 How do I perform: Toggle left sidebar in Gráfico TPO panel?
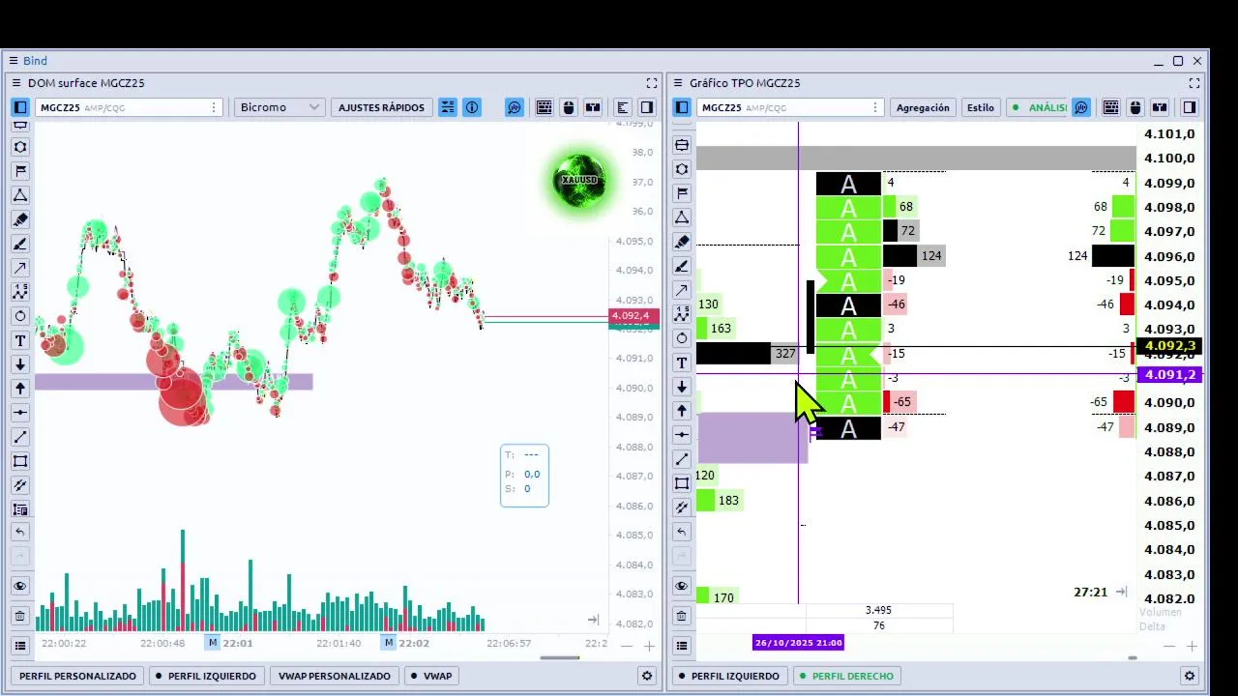click(682, 107)
